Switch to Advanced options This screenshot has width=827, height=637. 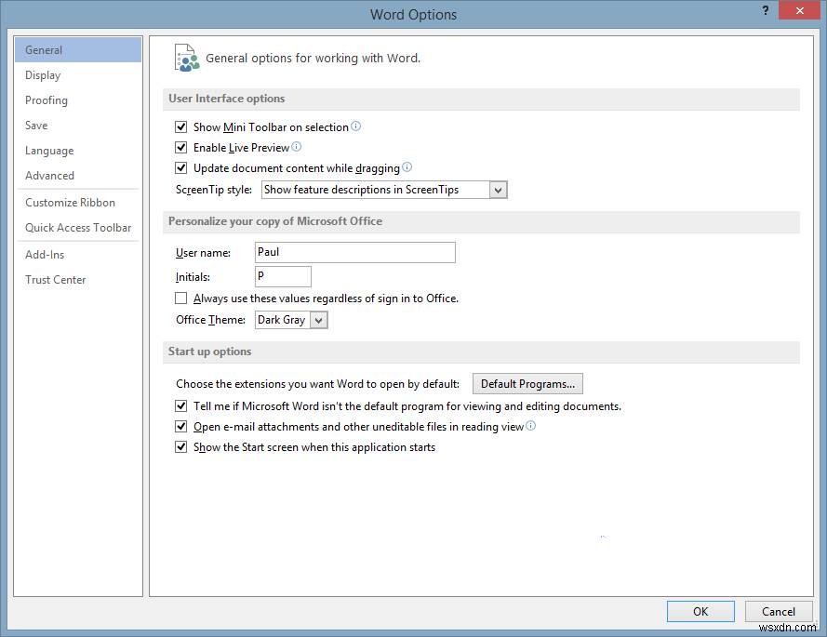click(78, 176)
